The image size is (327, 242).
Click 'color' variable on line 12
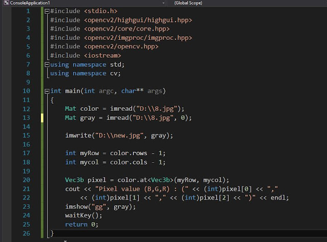[x=89, y=109]
